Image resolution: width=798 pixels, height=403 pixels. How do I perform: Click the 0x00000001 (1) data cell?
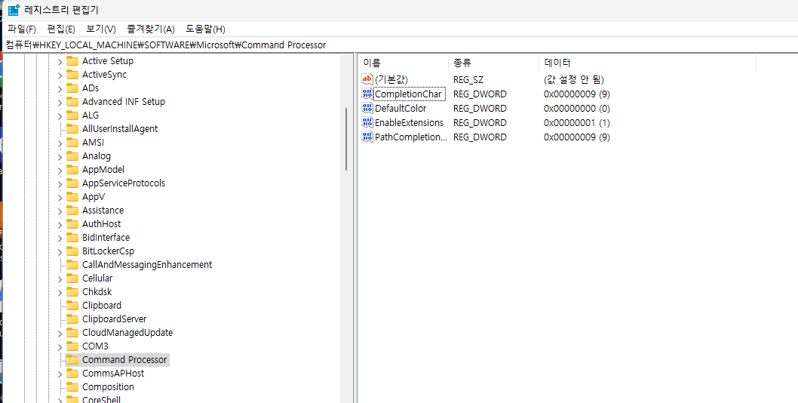[x=576, y=123]
